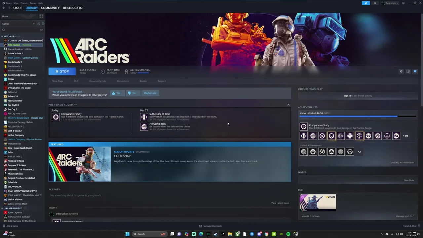Open ARC Raiders manage gear icon
Image resolution: width=423 pixels, height=238 pixels.
point(401,71)
